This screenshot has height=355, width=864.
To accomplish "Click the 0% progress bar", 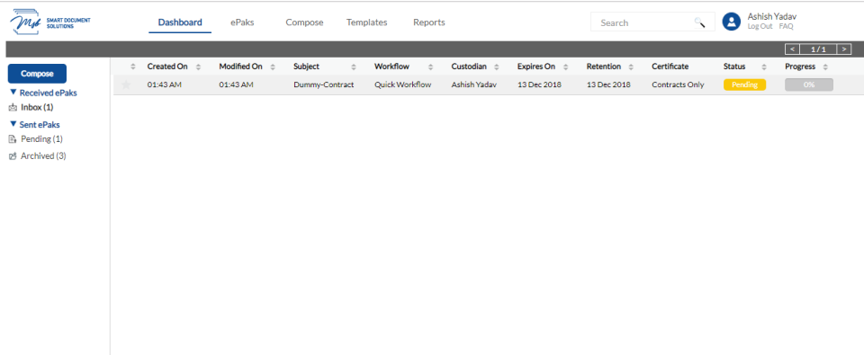I will tap(809, 84).
